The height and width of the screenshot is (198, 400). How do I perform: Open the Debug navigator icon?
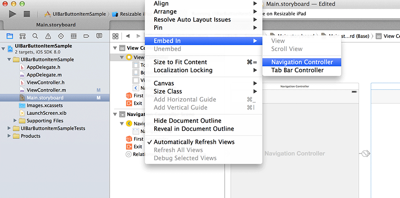(73, 36)
